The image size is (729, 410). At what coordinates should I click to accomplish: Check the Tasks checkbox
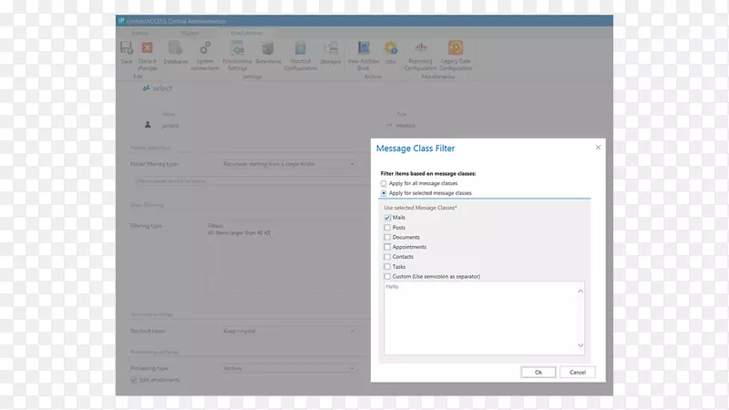pos(387,266)
